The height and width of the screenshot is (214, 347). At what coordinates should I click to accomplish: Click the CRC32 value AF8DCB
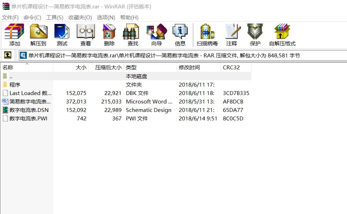[x=233, y=101]
